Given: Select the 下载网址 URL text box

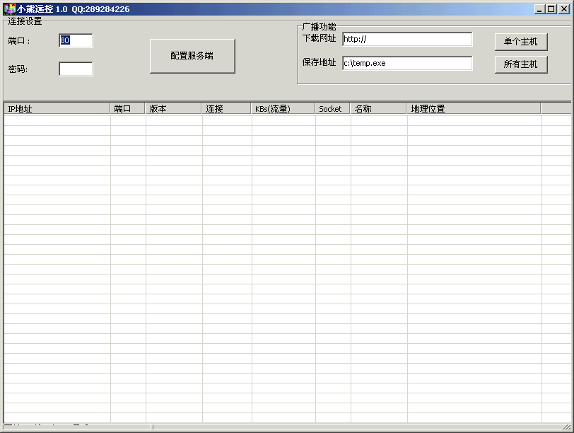Looking at the screenshot, I should tap(407, 40).
